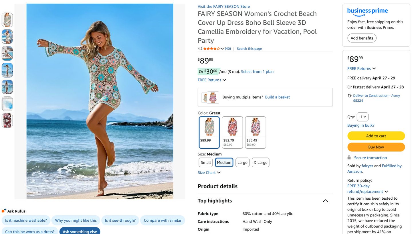The width and height of the screenshot is (412, 234).
Task: Click the star rating icons
Action: [x=211, y=49]
